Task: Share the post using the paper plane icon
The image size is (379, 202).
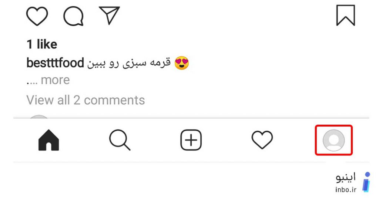Action: [x=109, y=16]
